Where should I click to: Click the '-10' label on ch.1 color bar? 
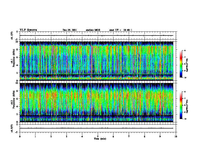point(185,78)
